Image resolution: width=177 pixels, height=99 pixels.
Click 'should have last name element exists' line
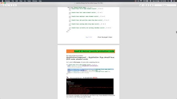coord(85,13)
